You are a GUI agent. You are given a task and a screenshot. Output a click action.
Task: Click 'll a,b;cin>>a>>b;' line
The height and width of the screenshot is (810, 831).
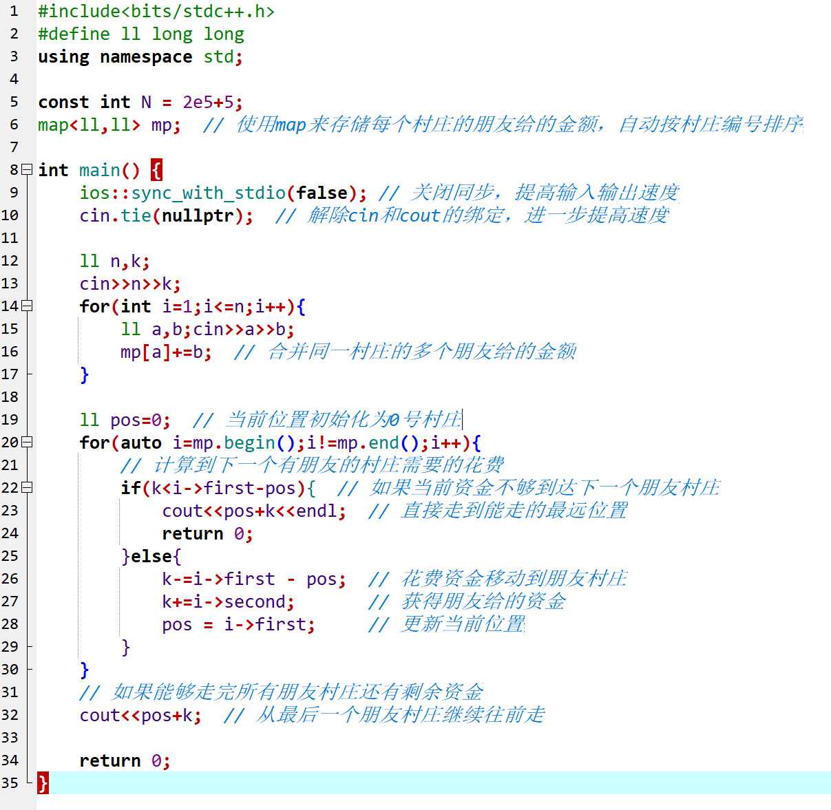pos(208,330)
